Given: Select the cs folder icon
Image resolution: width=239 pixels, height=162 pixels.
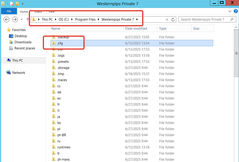Looking at the screenshot, I should tap(54, 86).
